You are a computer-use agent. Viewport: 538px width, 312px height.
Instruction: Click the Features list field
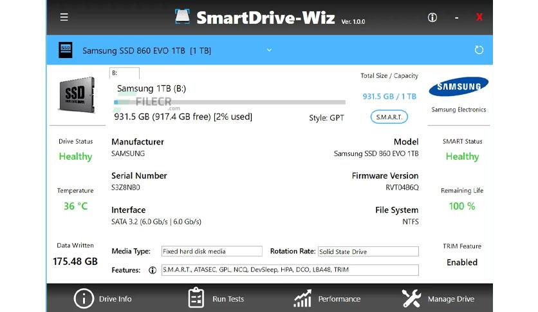pos(290,269)
